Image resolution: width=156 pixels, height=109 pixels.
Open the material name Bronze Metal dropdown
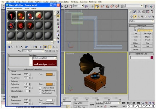(43, 51)
